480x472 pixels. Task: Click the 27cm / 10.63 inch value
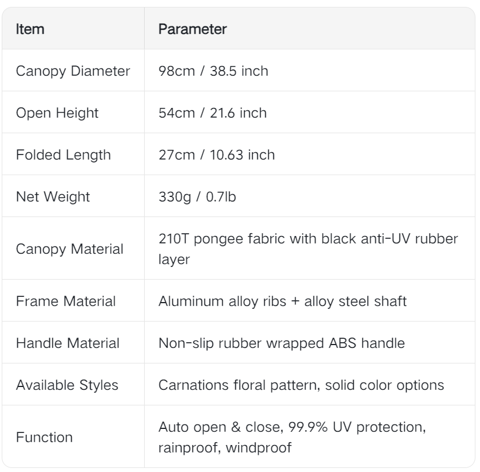point(216,155)
